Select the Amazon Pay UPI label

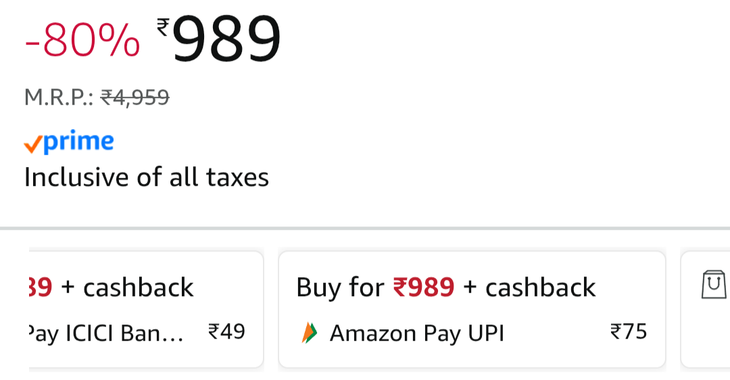pyautogui.click(x=416, y=333)
